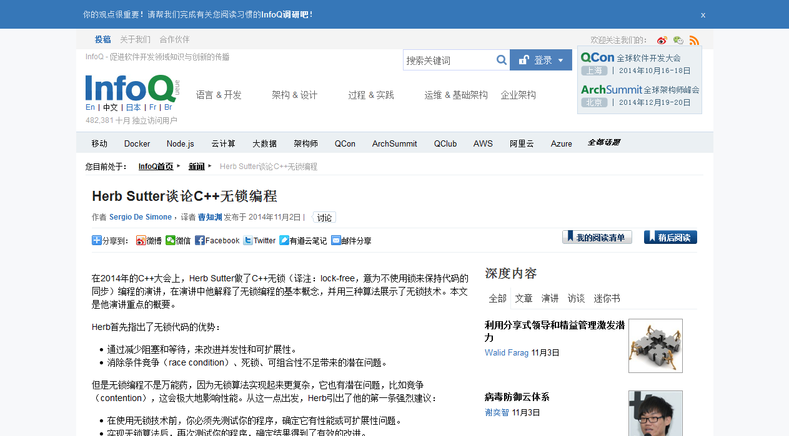Screen dimensions: 789x436
Task: Open author 谢奕智 link
Action: (497, 412)
